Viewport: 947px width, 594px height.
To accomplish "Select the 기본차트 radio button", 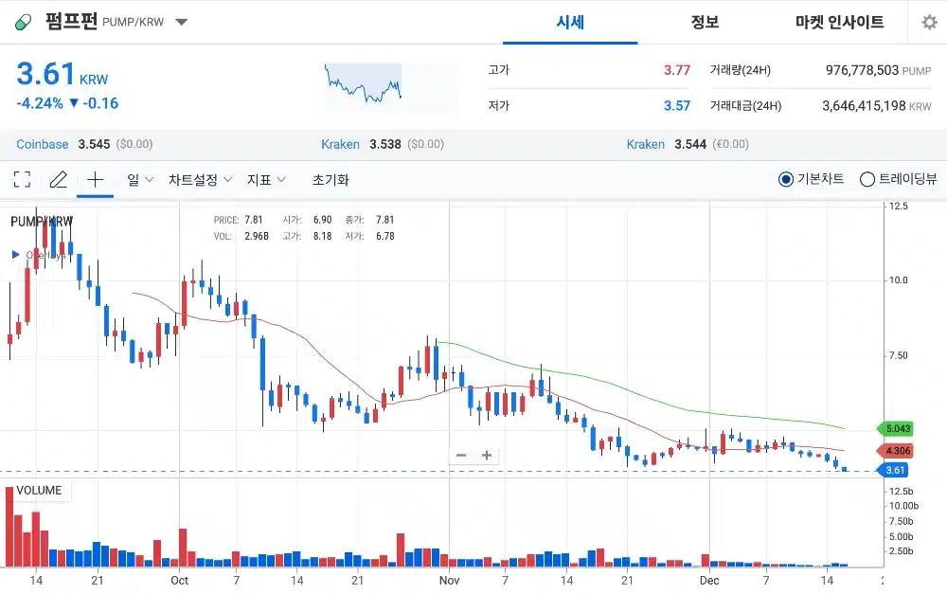I will pyautogui.click(x=785, y=180).
